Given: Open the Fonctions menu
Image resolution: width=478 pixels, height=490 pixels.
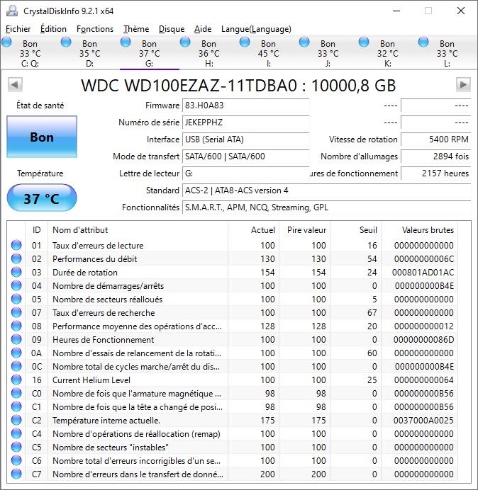Looking at the screenshot, I should coord(95,29).
